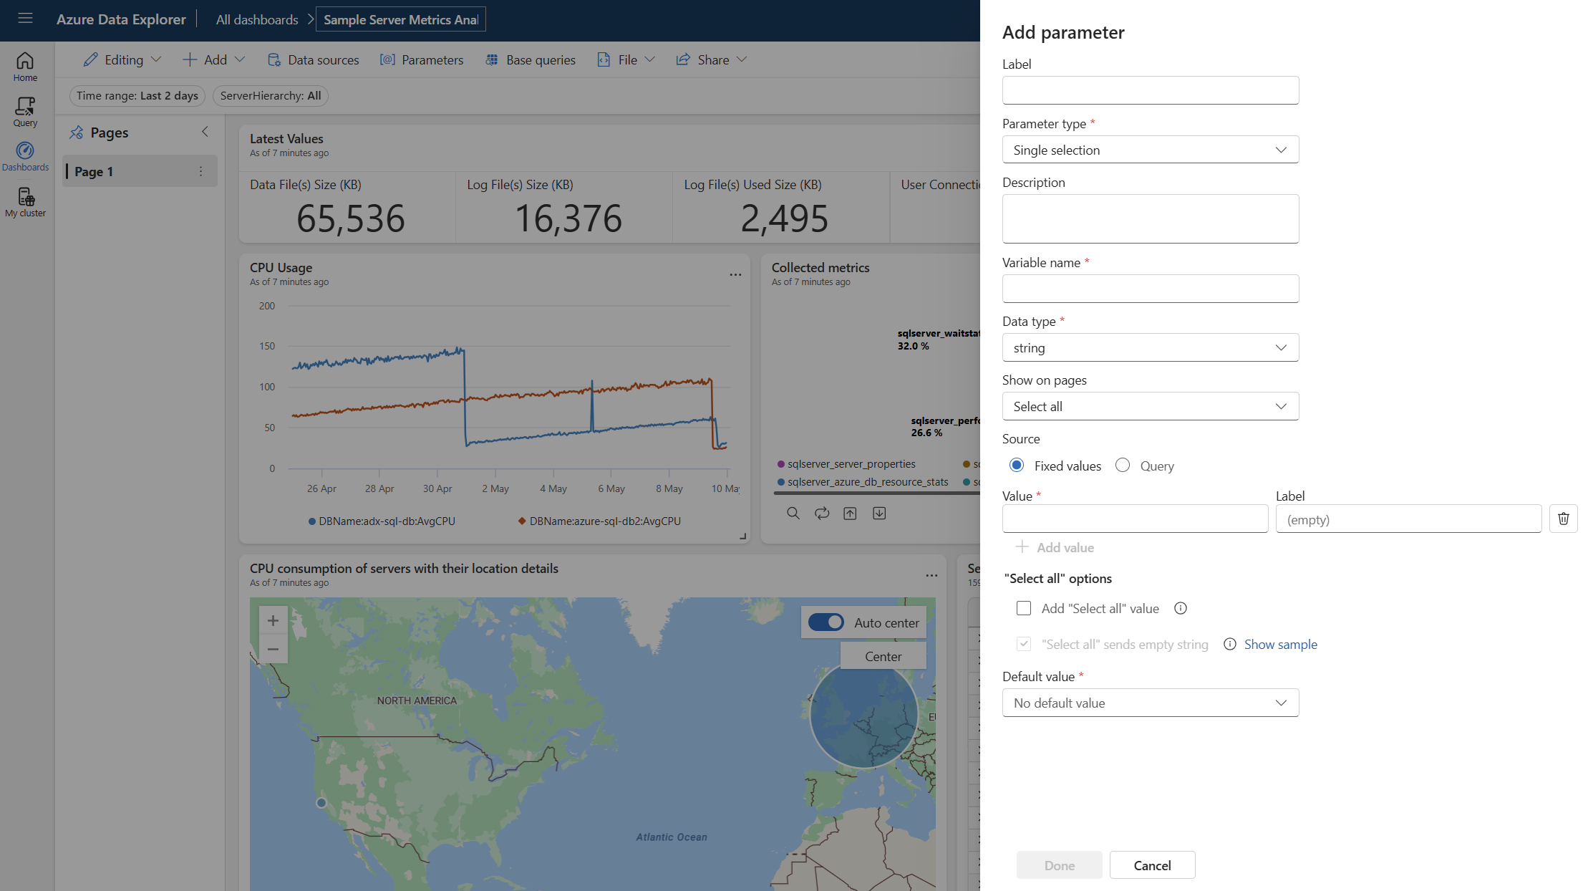The width and height of the screenshot is (1588, 891).
Task: Click the info icon beside Add "Select all" value
Action: [1181, 608]
